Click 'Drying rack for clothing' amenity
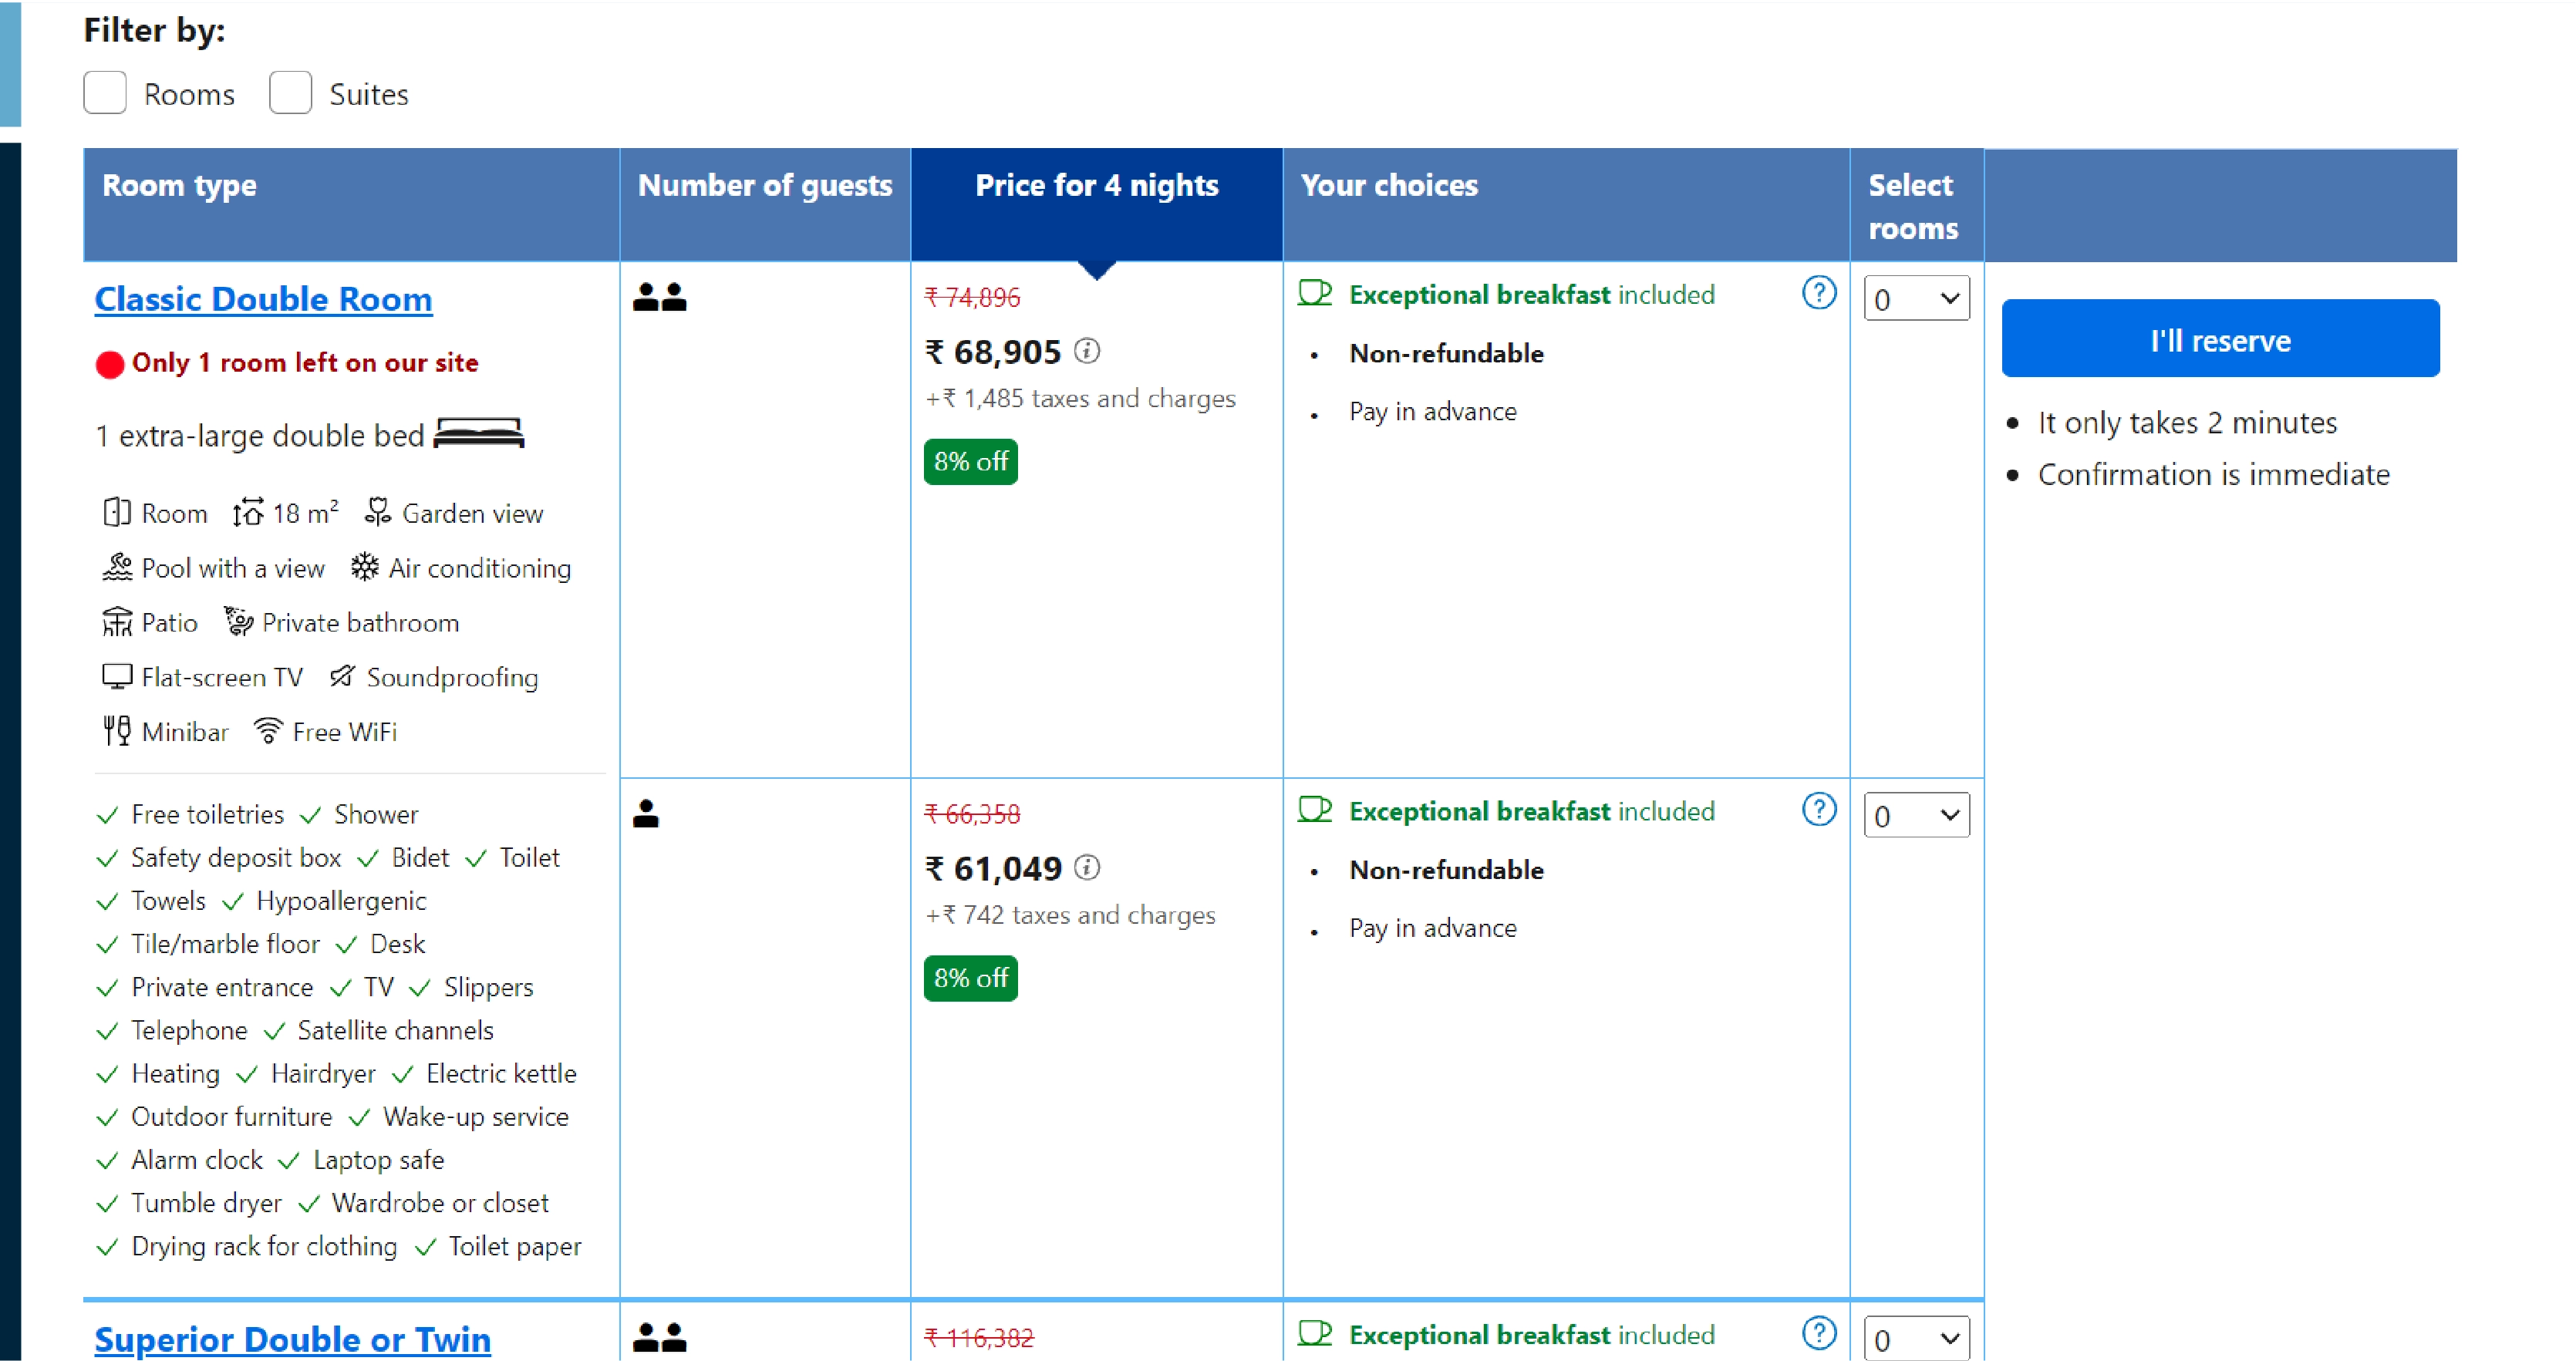 (264, 1246)
